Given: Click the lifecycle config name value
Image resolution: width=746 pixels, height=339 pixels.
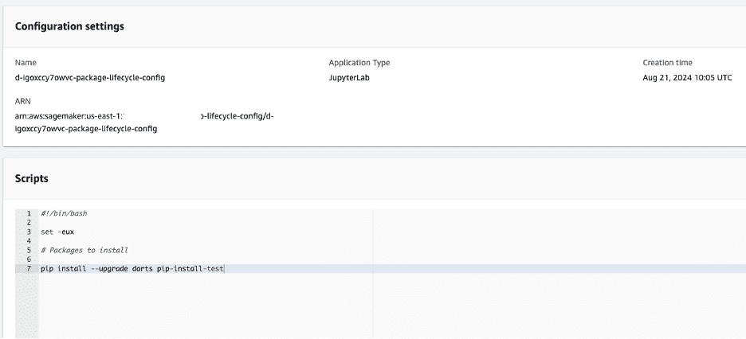Looking at the screenshot, I should 90,77.
